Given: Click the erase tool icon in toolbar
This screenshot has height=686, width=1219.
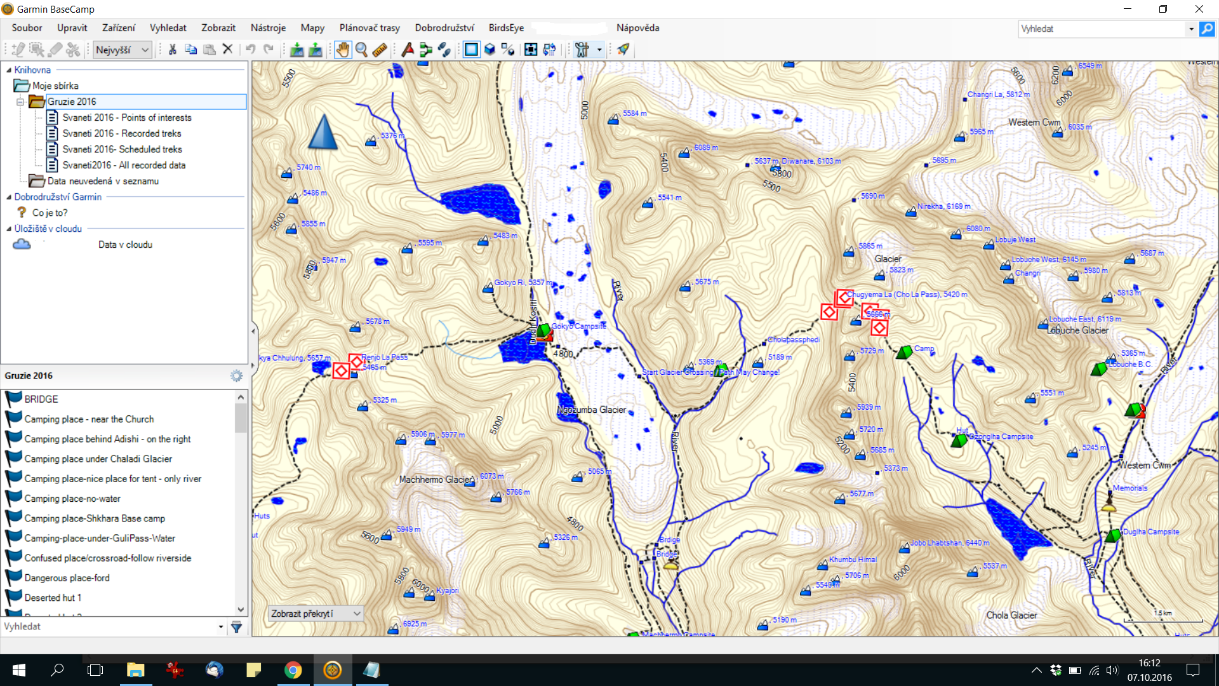Looking at the screenshot, I should (55, 50).
